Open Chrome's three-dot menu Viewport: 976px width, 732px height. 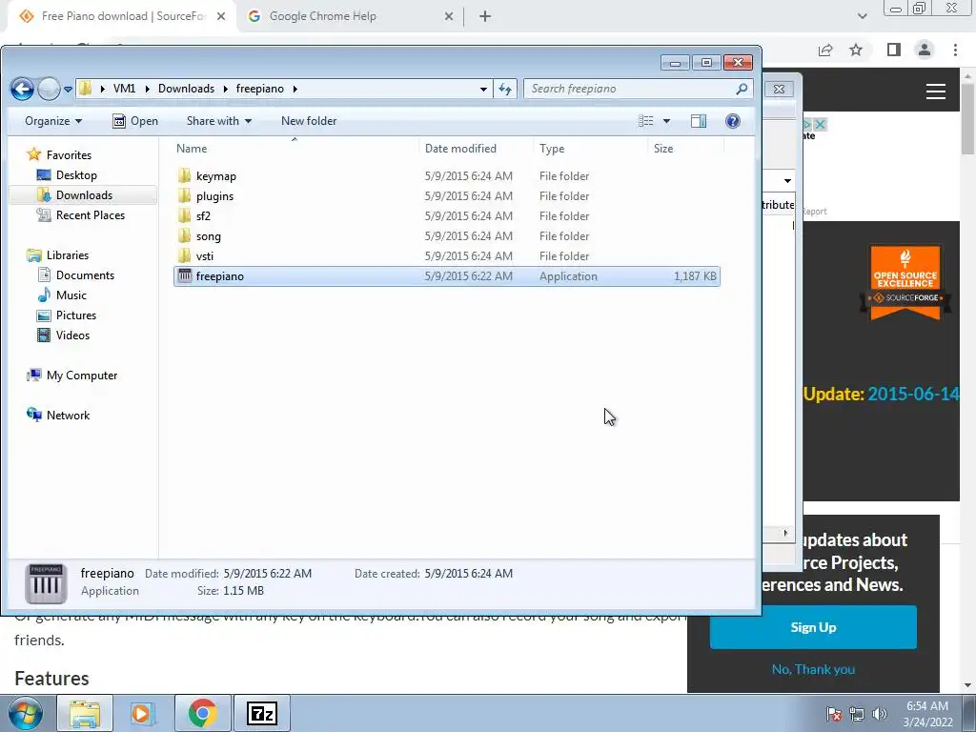[955, 50]
